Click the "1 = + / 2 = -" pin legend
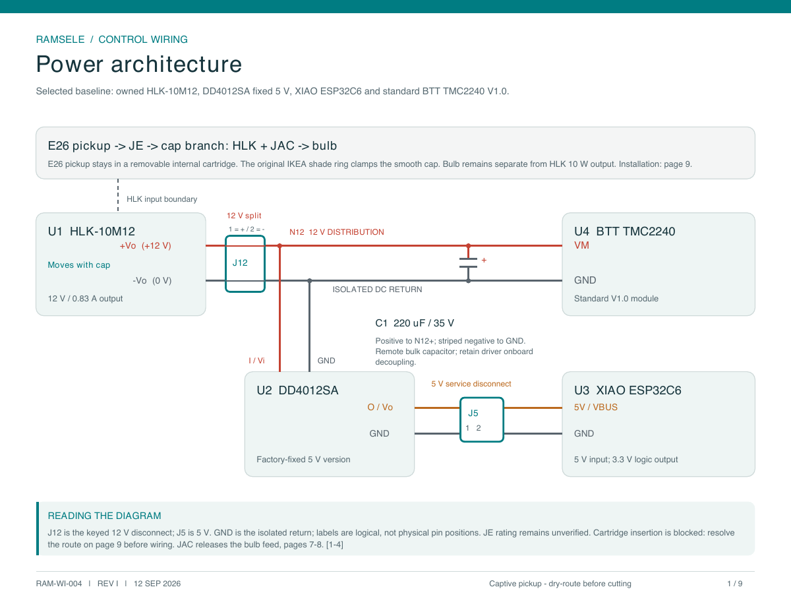Screen dimensions: 791x612 247,229
